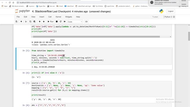
Task: Click the output line '0 2020-06-13 00:43:04'
Action: pos(43,42)
